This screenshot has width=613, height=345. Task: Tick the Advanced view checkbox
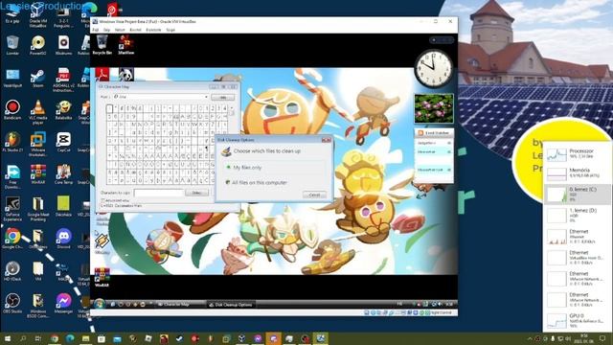pyautogui.click(x=102, y=200)
